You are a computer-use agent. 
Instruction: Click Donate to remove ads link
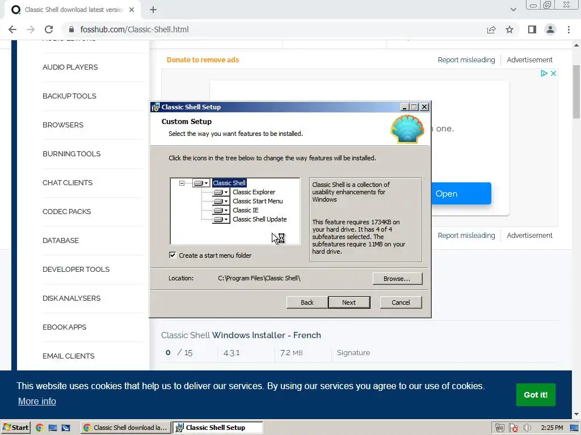click(x=203, y=60)
